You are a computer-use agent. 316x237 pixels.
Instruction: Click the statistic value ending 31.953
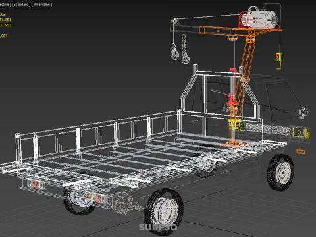(5, 25)
